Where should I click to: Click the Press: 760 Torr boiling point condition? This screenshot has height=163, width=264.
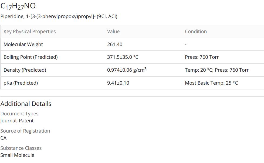pos(202,57)
